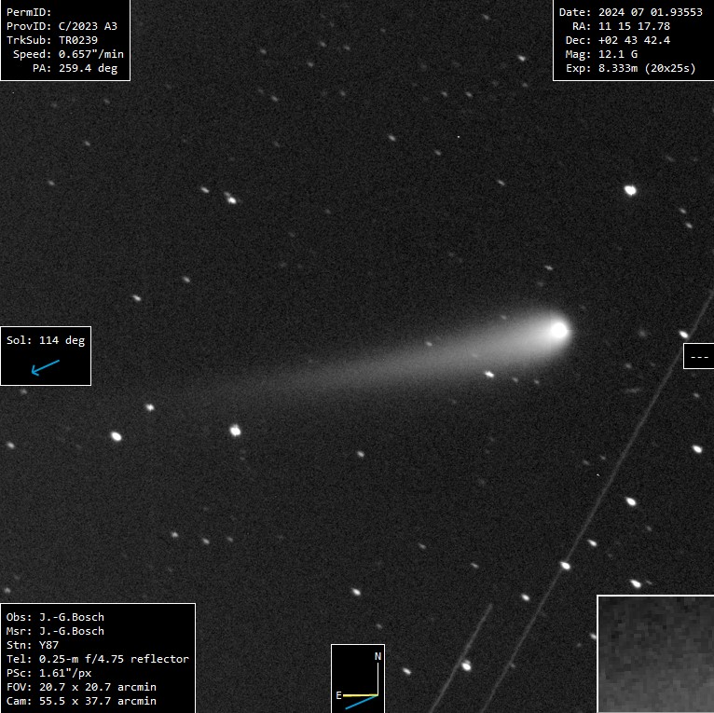This screenshot has width=714, height=713.
Task: Select the 'Exp: 8.333m (20x25s)' line
Action: (x=631, y=68)
